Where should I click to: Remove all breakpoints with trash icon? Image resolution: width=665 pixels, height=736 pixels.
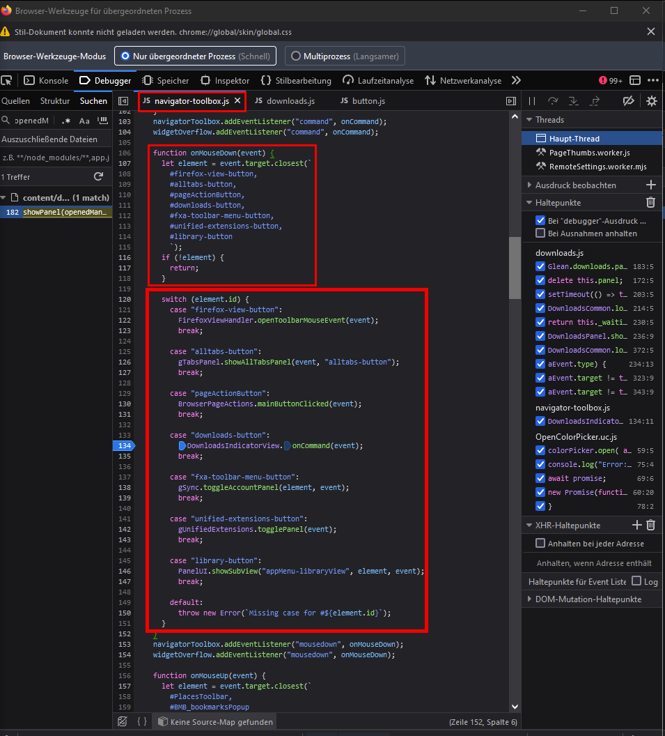coord(650,202)
